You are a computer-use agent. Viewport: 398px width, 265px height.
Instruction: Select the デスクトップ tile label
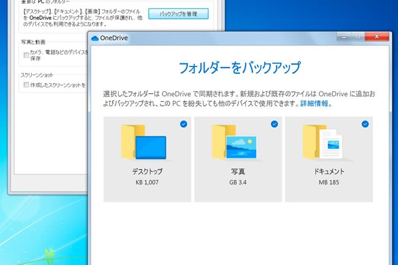[147, 171]
